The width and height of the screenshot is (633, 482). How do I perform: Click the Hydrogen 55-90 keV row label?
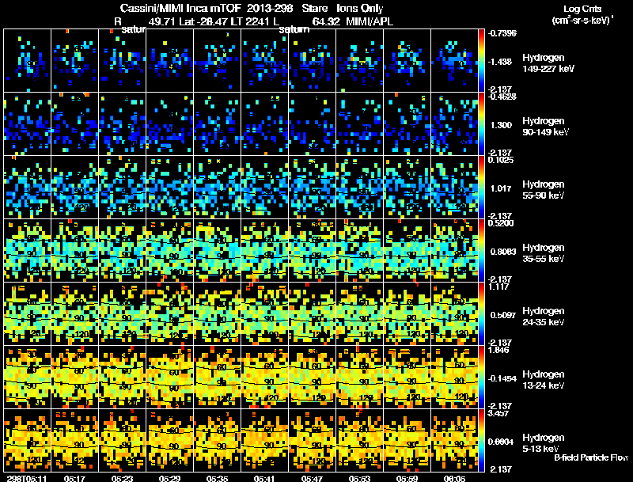pyautogui.click(x=543, y=190)
